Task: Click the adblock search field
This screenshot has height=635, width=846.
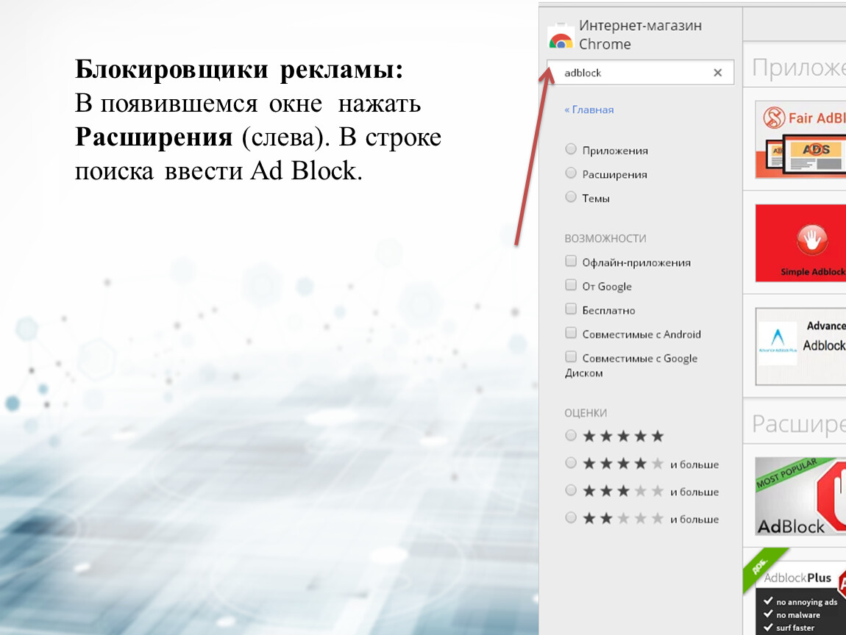Action: (x=641, y=72)
